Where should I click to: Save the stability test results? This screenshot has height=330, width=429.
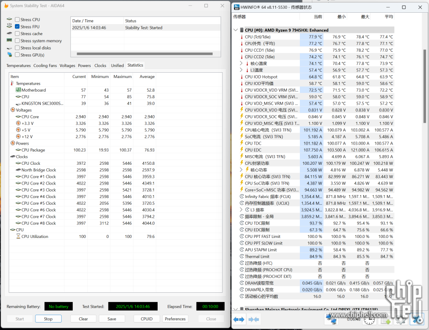tap(112, 319)
